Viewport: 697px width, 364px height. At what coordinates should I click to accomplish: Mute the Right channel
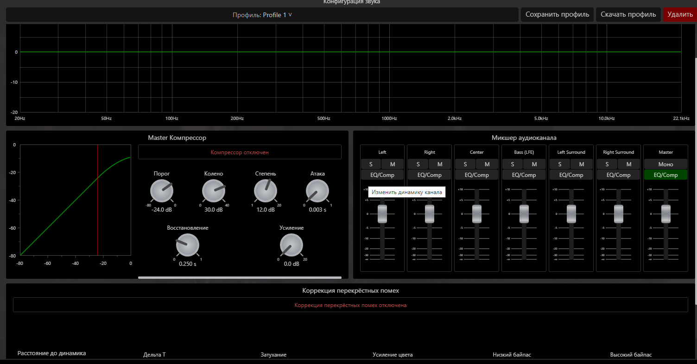pos(439,164)
